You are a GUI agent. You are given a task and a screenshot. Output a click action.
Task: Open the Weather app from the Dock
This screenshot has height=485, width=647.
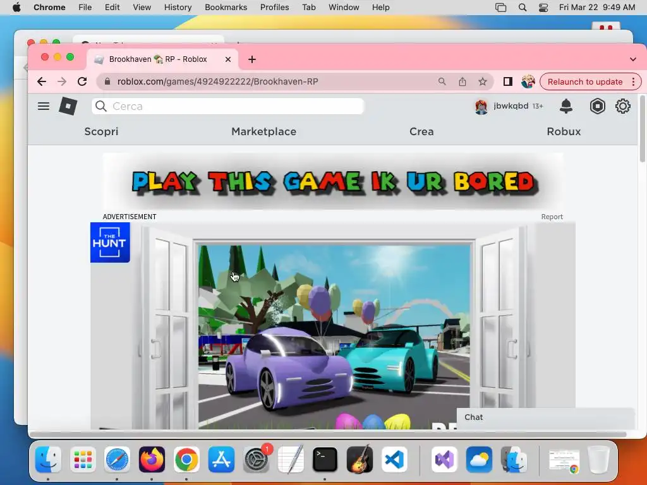[x=479, y=460]
